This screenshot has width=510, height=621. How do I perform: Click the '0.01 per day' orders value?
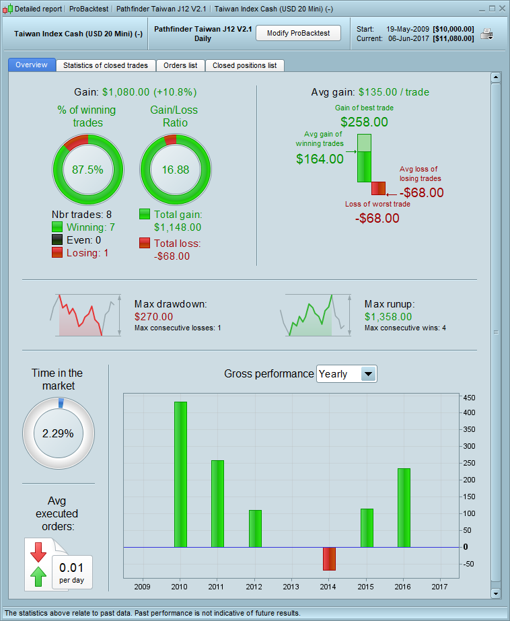72,572
